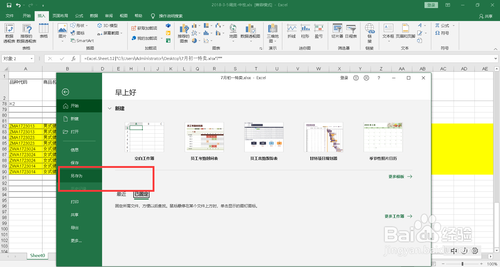Collapse the ribbon with the arrow
500x267 pixels.
(495, 49)
